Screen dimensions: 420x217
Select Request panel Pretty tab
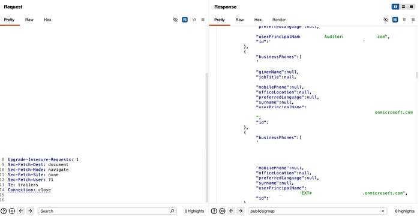[x=9, y=20]
